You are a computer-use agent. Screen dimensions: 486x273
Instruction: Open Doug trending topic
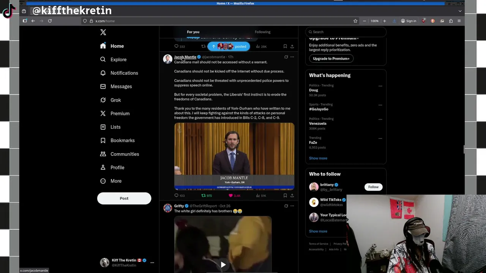(314, 90)
